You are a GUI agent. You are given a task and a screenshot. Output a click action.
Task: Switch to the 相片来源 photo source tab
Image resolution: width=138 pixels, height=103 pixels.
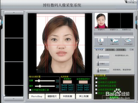[x=99, y=50]
